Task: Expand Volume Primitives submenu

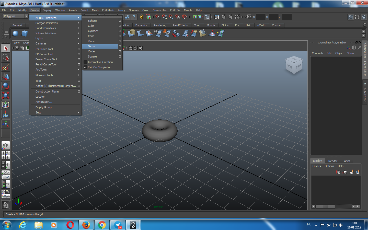Action: pyautogui.click(x=55, y=33)
